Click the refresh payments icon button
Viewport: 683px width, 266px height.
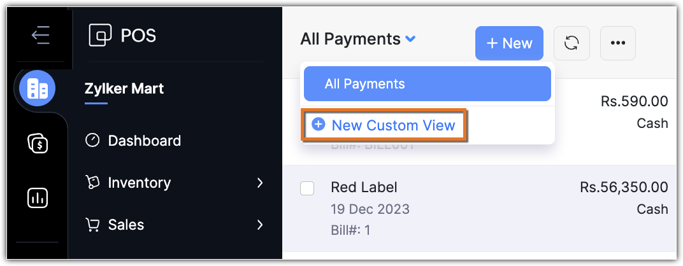[572, 43]
